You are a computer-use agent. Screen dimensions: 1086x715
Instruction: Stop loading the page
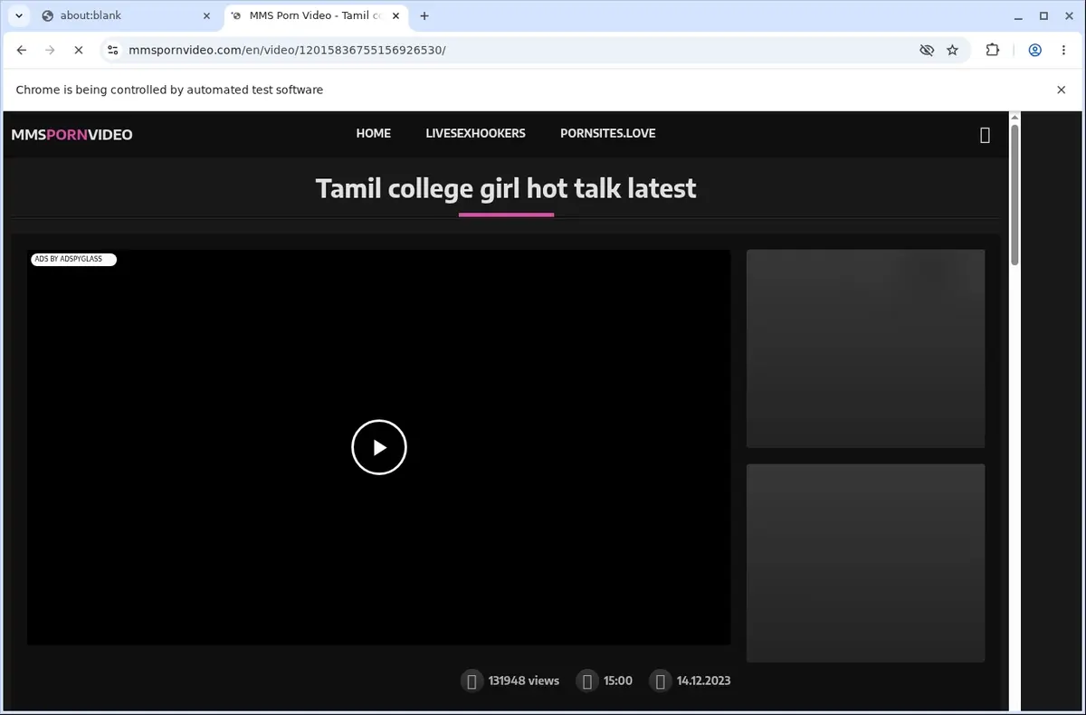78,51
